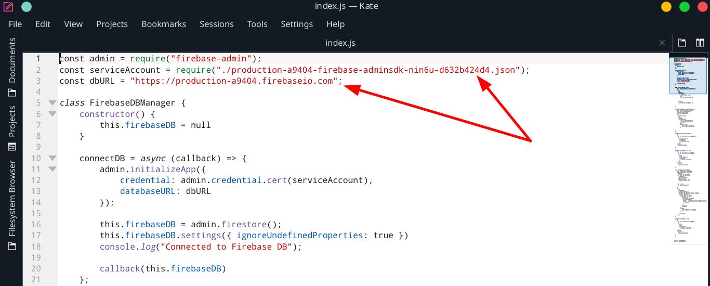Open the Tools menu
This screenshot has height=286, width=710.
[257, 24]
